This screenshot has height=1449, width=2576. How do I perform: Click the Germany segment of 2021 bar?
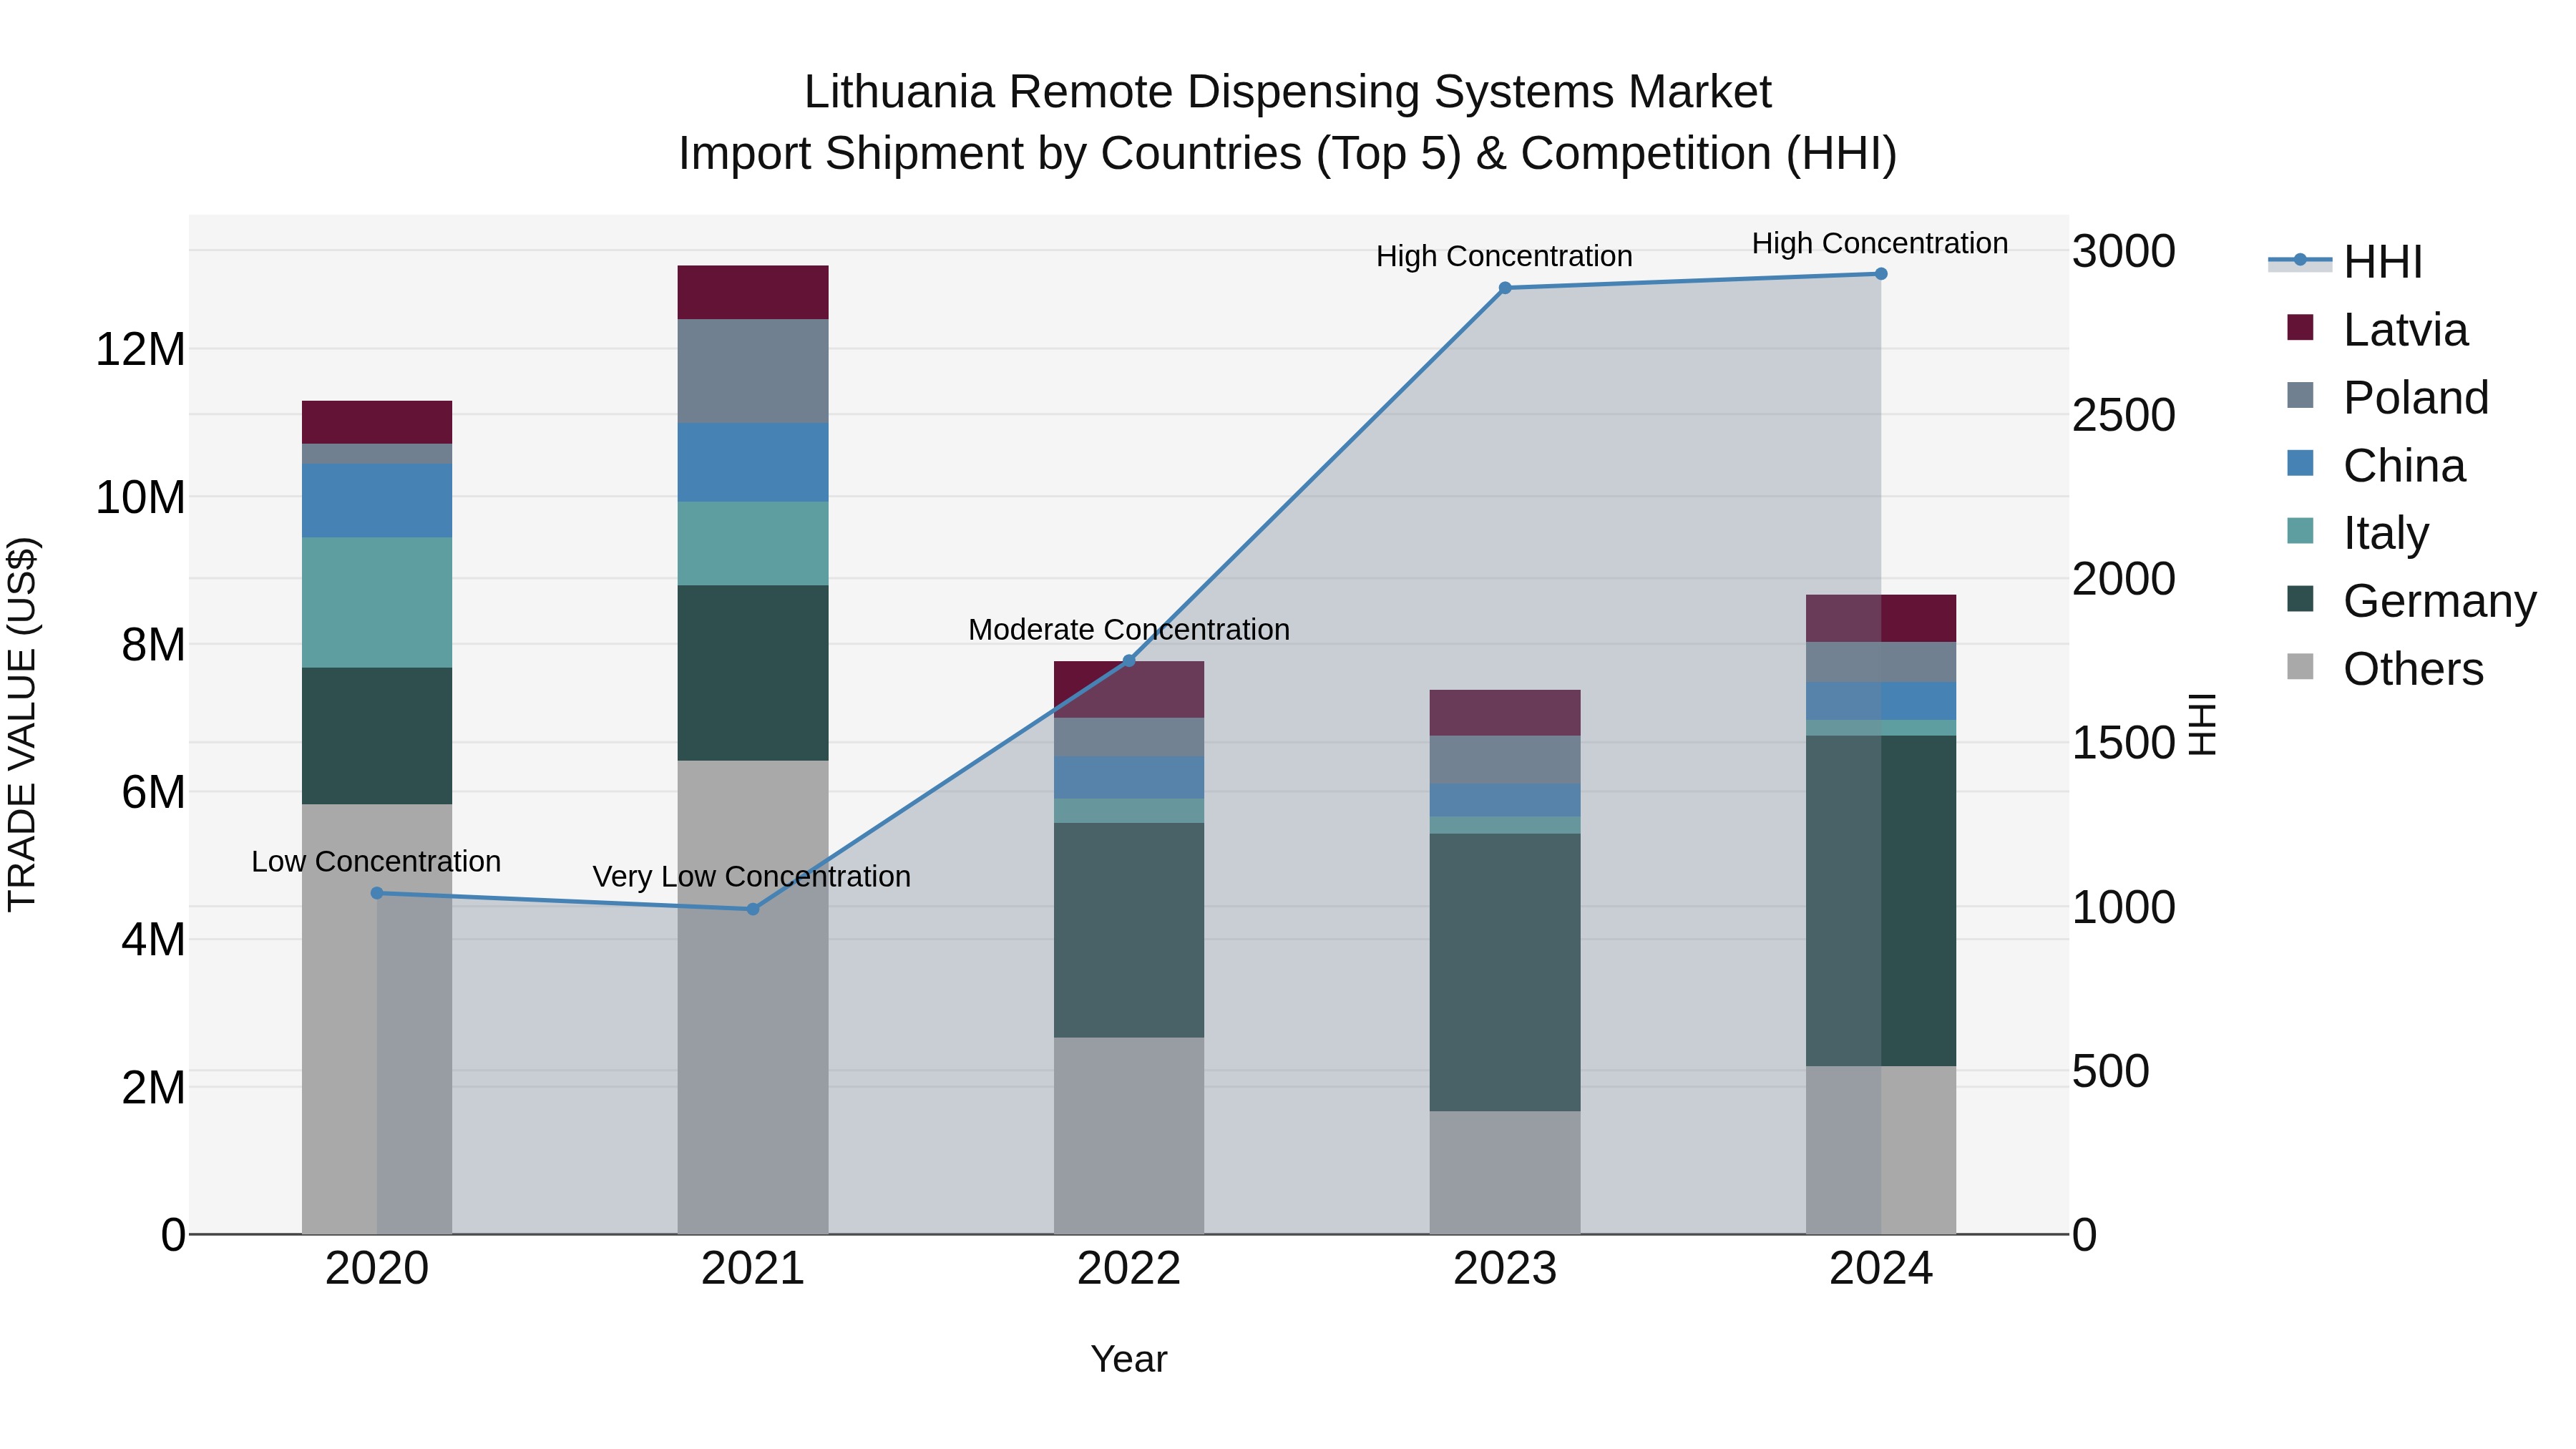point(753,673)
